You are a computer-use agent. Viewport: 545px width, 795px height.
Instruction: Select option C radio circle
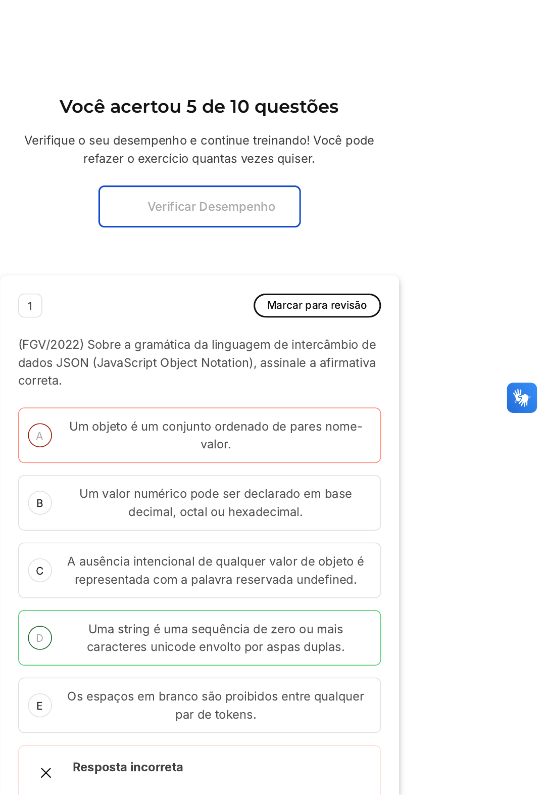pyautogui.click(x=40, y=571)
